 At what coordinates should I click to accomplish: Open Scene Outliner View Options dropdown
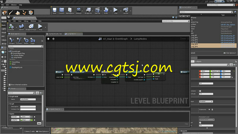pos(230,53)
